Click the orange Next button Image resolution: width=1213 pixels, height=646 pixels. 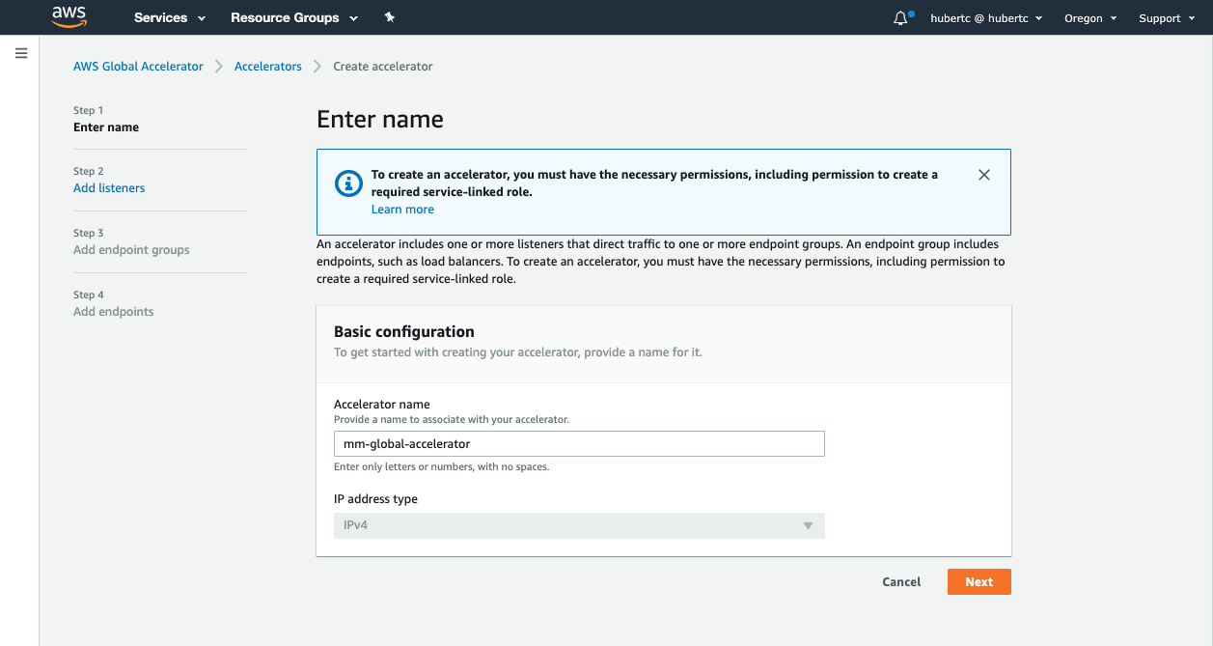point(979,582)
